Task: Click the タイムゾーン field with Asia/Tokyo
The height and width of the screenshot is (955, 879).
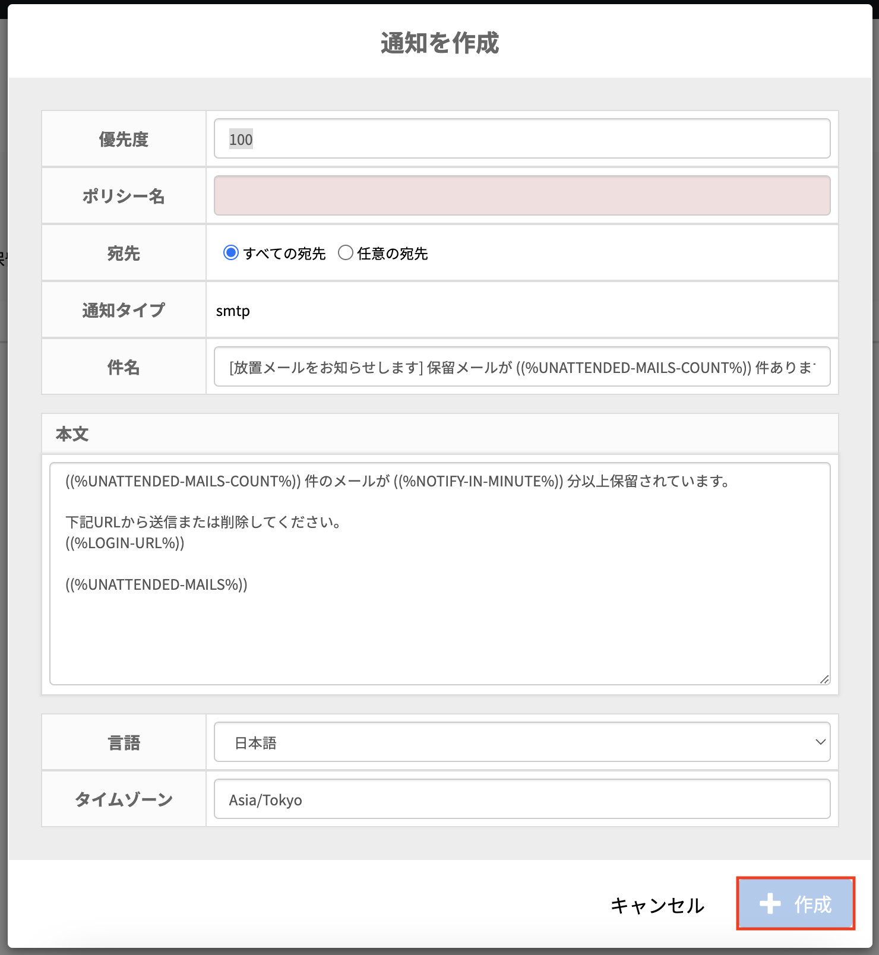Action: 521,799
